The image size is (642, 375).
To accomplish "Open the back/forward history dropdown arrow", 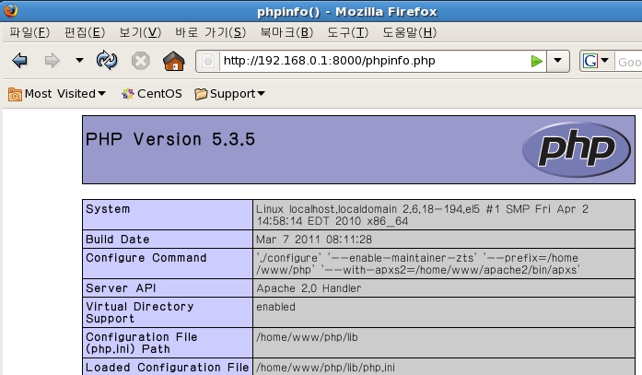I will click(79, 61).
